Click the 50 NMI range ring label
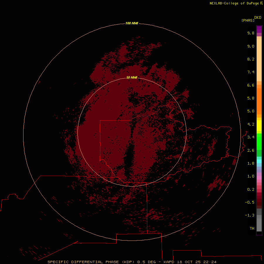 click(132, 77)
